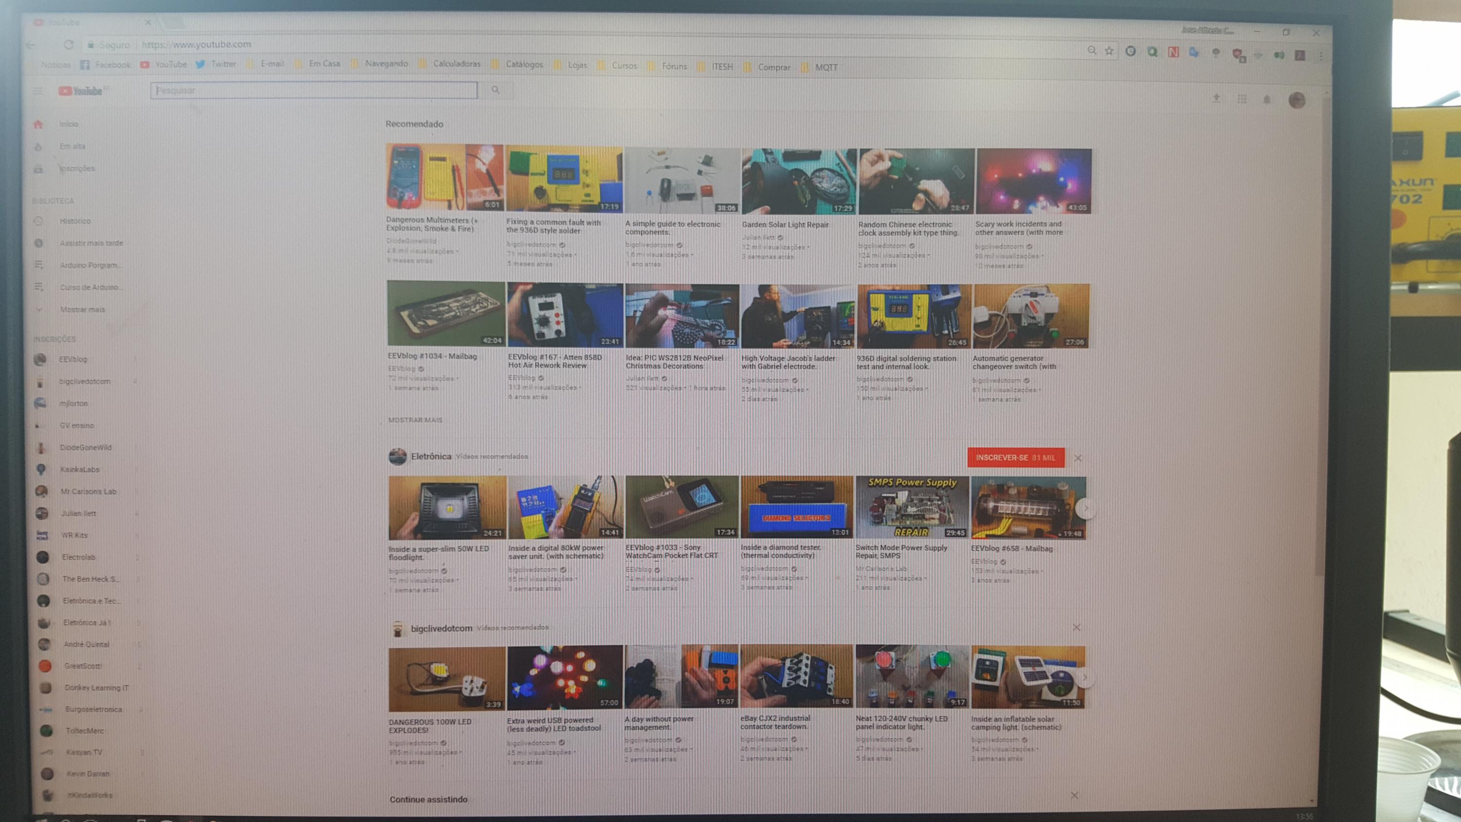The width and height of the screenshot is (1461, 822).
Task: Open the YouTube apps grid icon
Action: (1241, 99)
